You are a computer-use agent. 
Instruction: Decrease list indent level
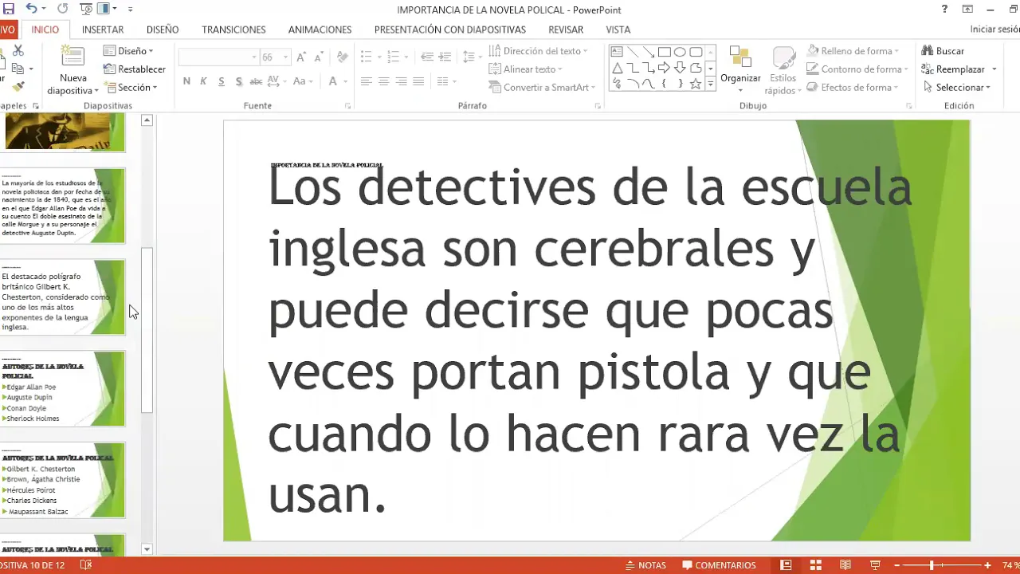427,57
